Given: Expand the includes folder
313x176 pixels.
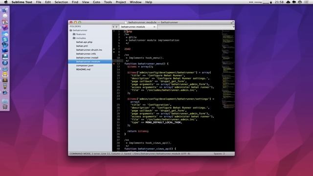Looking at the screenshot, I should point(74,38).
